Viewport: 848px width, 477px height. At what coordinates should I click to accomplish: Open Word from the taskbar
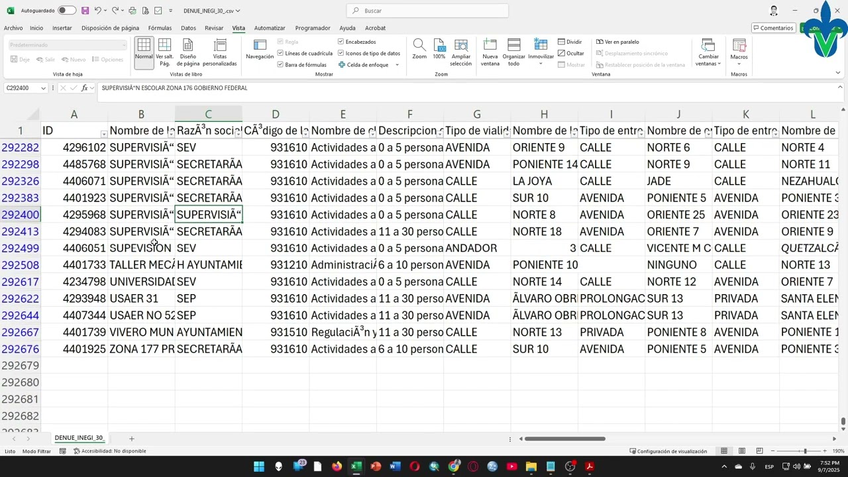(395, 466)
